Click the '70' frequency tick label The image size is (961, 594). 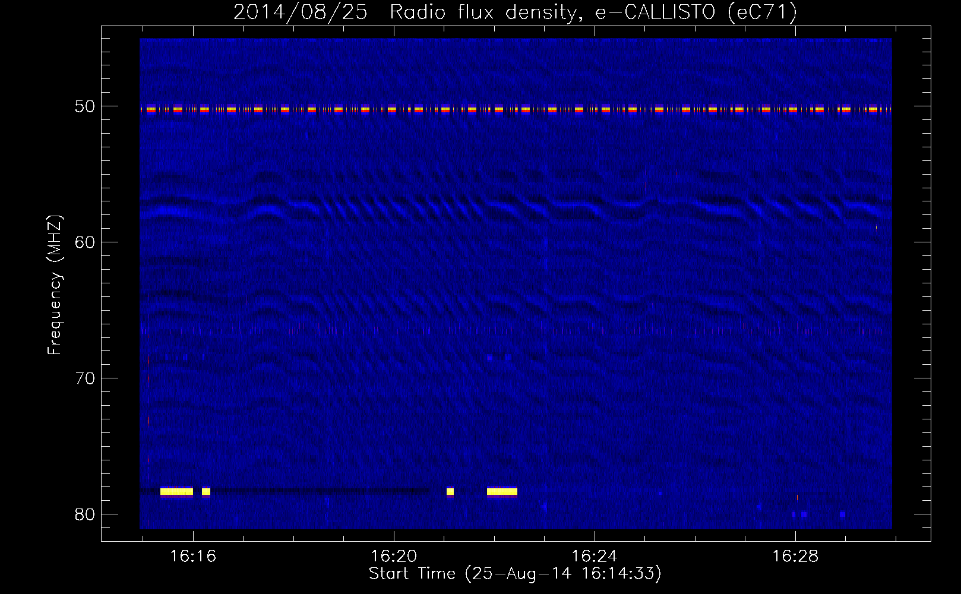(85, 378)
